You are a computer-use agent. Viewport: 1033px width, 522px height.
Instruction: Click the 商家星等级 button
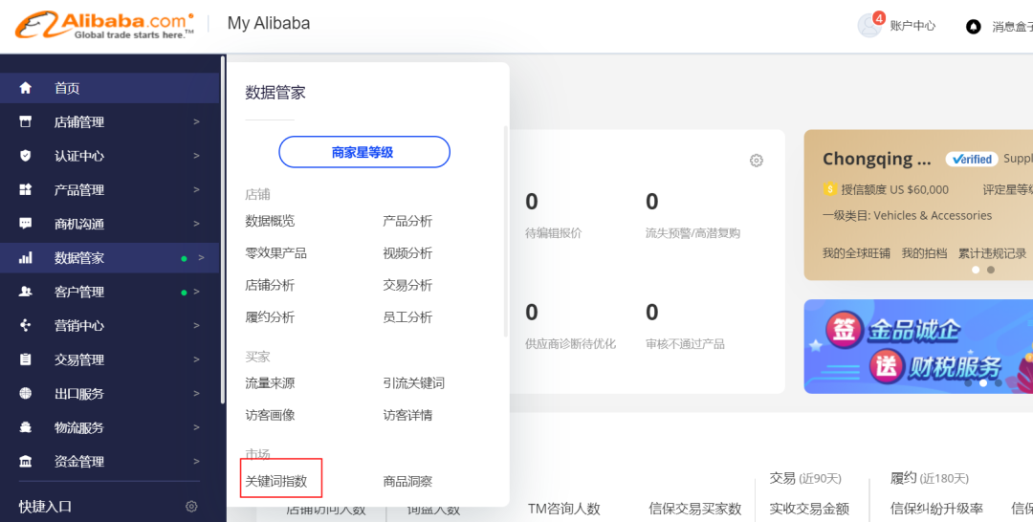363,152
